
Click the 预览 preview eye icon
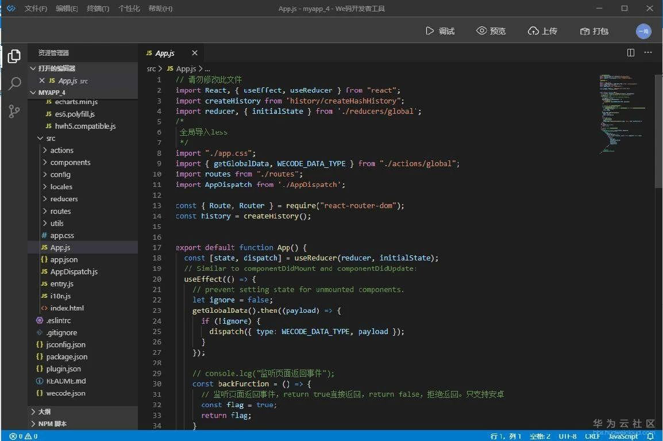coord(481,30)
